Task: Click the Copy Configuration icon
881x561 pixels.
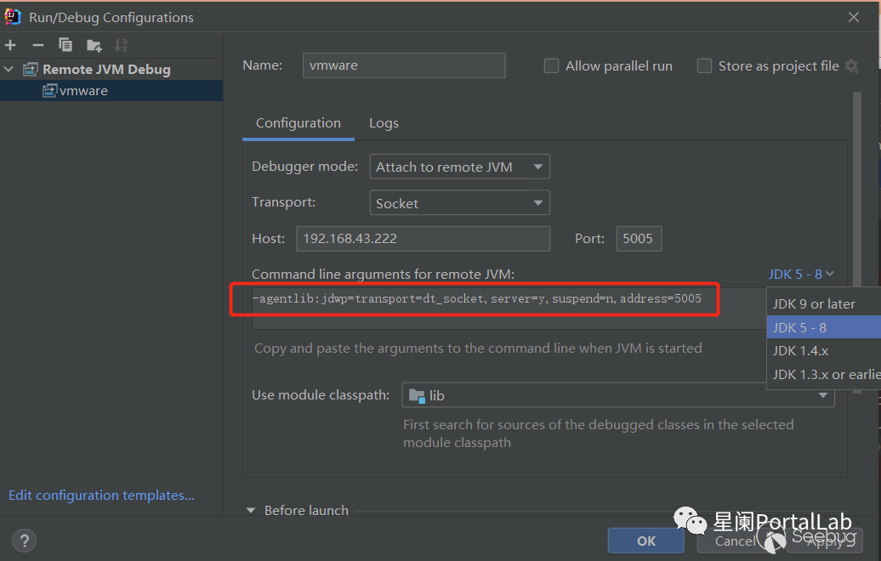Action: click(x=65, y=45)
